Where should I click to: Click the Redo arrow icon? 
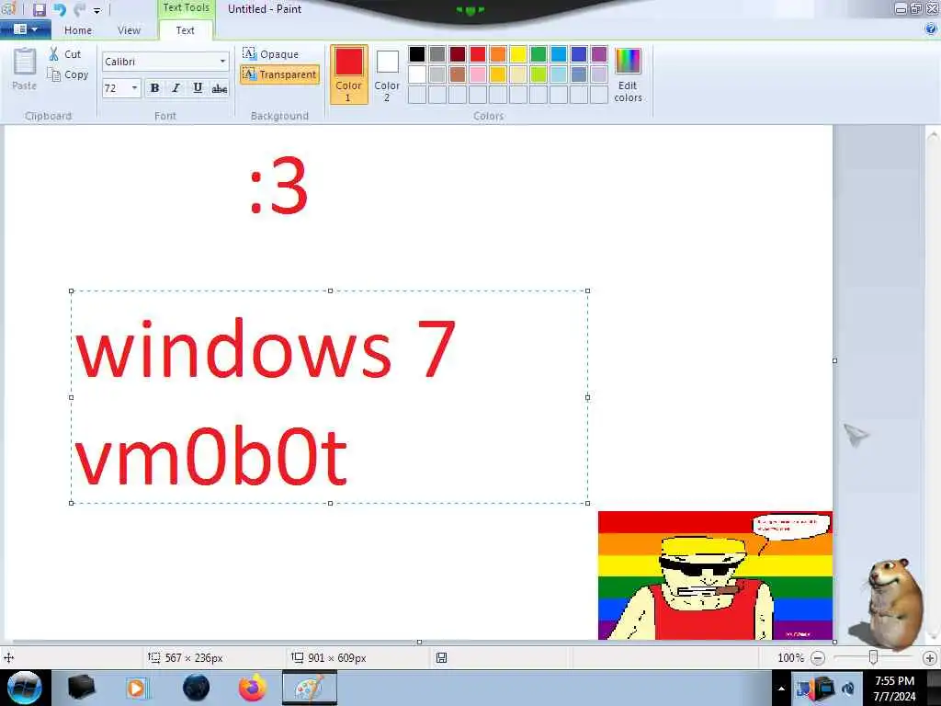[79, 9]
